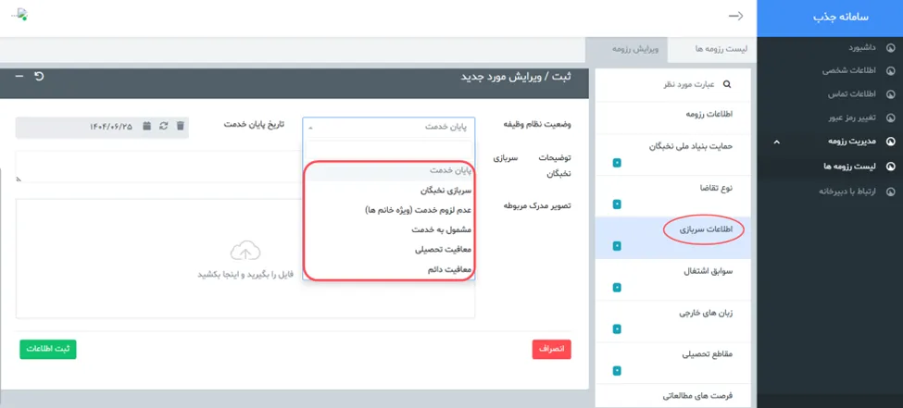Click the add badge under حمایت بنیاد ملی نخبگان
903x408 pixels.
[616, 164]
